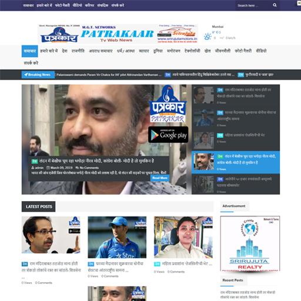Viewport: 301px width, 301px height.
Task: Click the Breaking News paper-plane label
Action: 38,75
